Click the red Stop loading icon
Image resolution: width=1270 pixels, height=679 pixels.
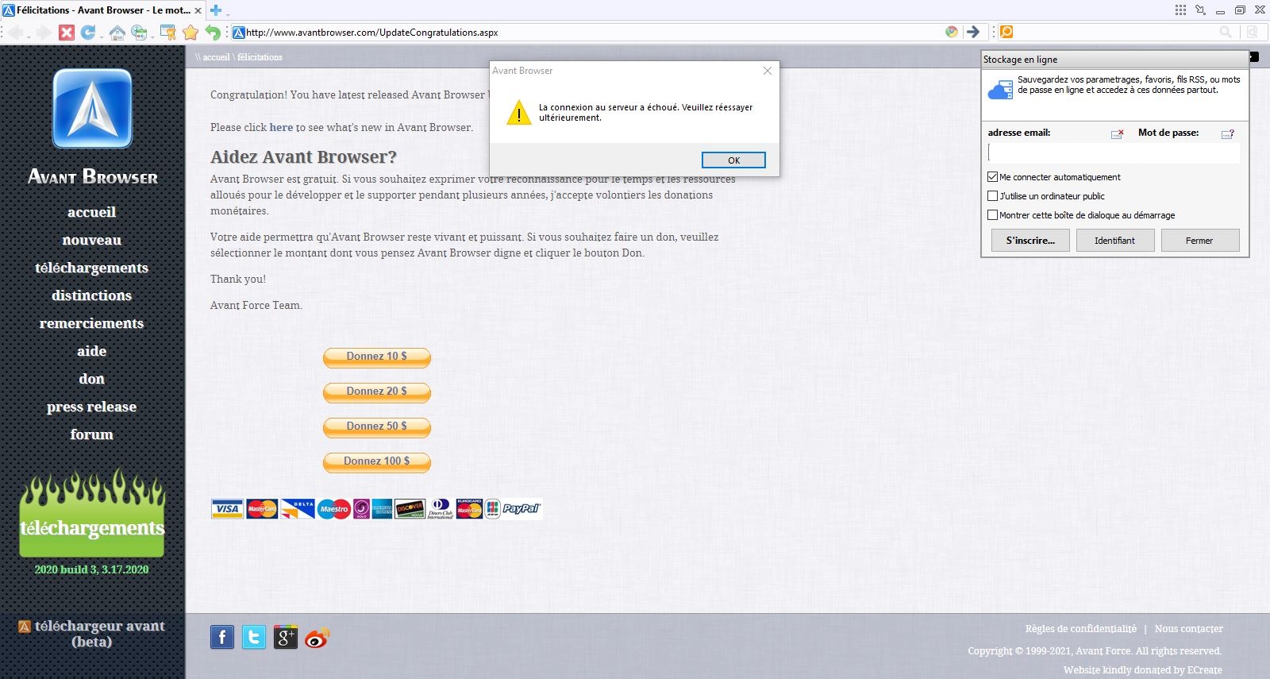[67, 33]
